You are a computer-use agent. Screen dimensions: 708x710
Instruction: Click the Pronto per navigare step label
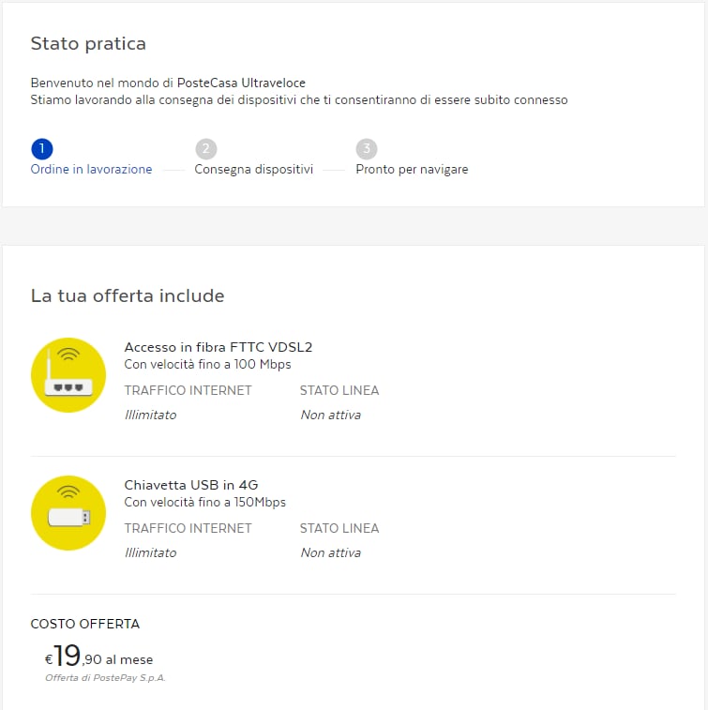(412, 170)
